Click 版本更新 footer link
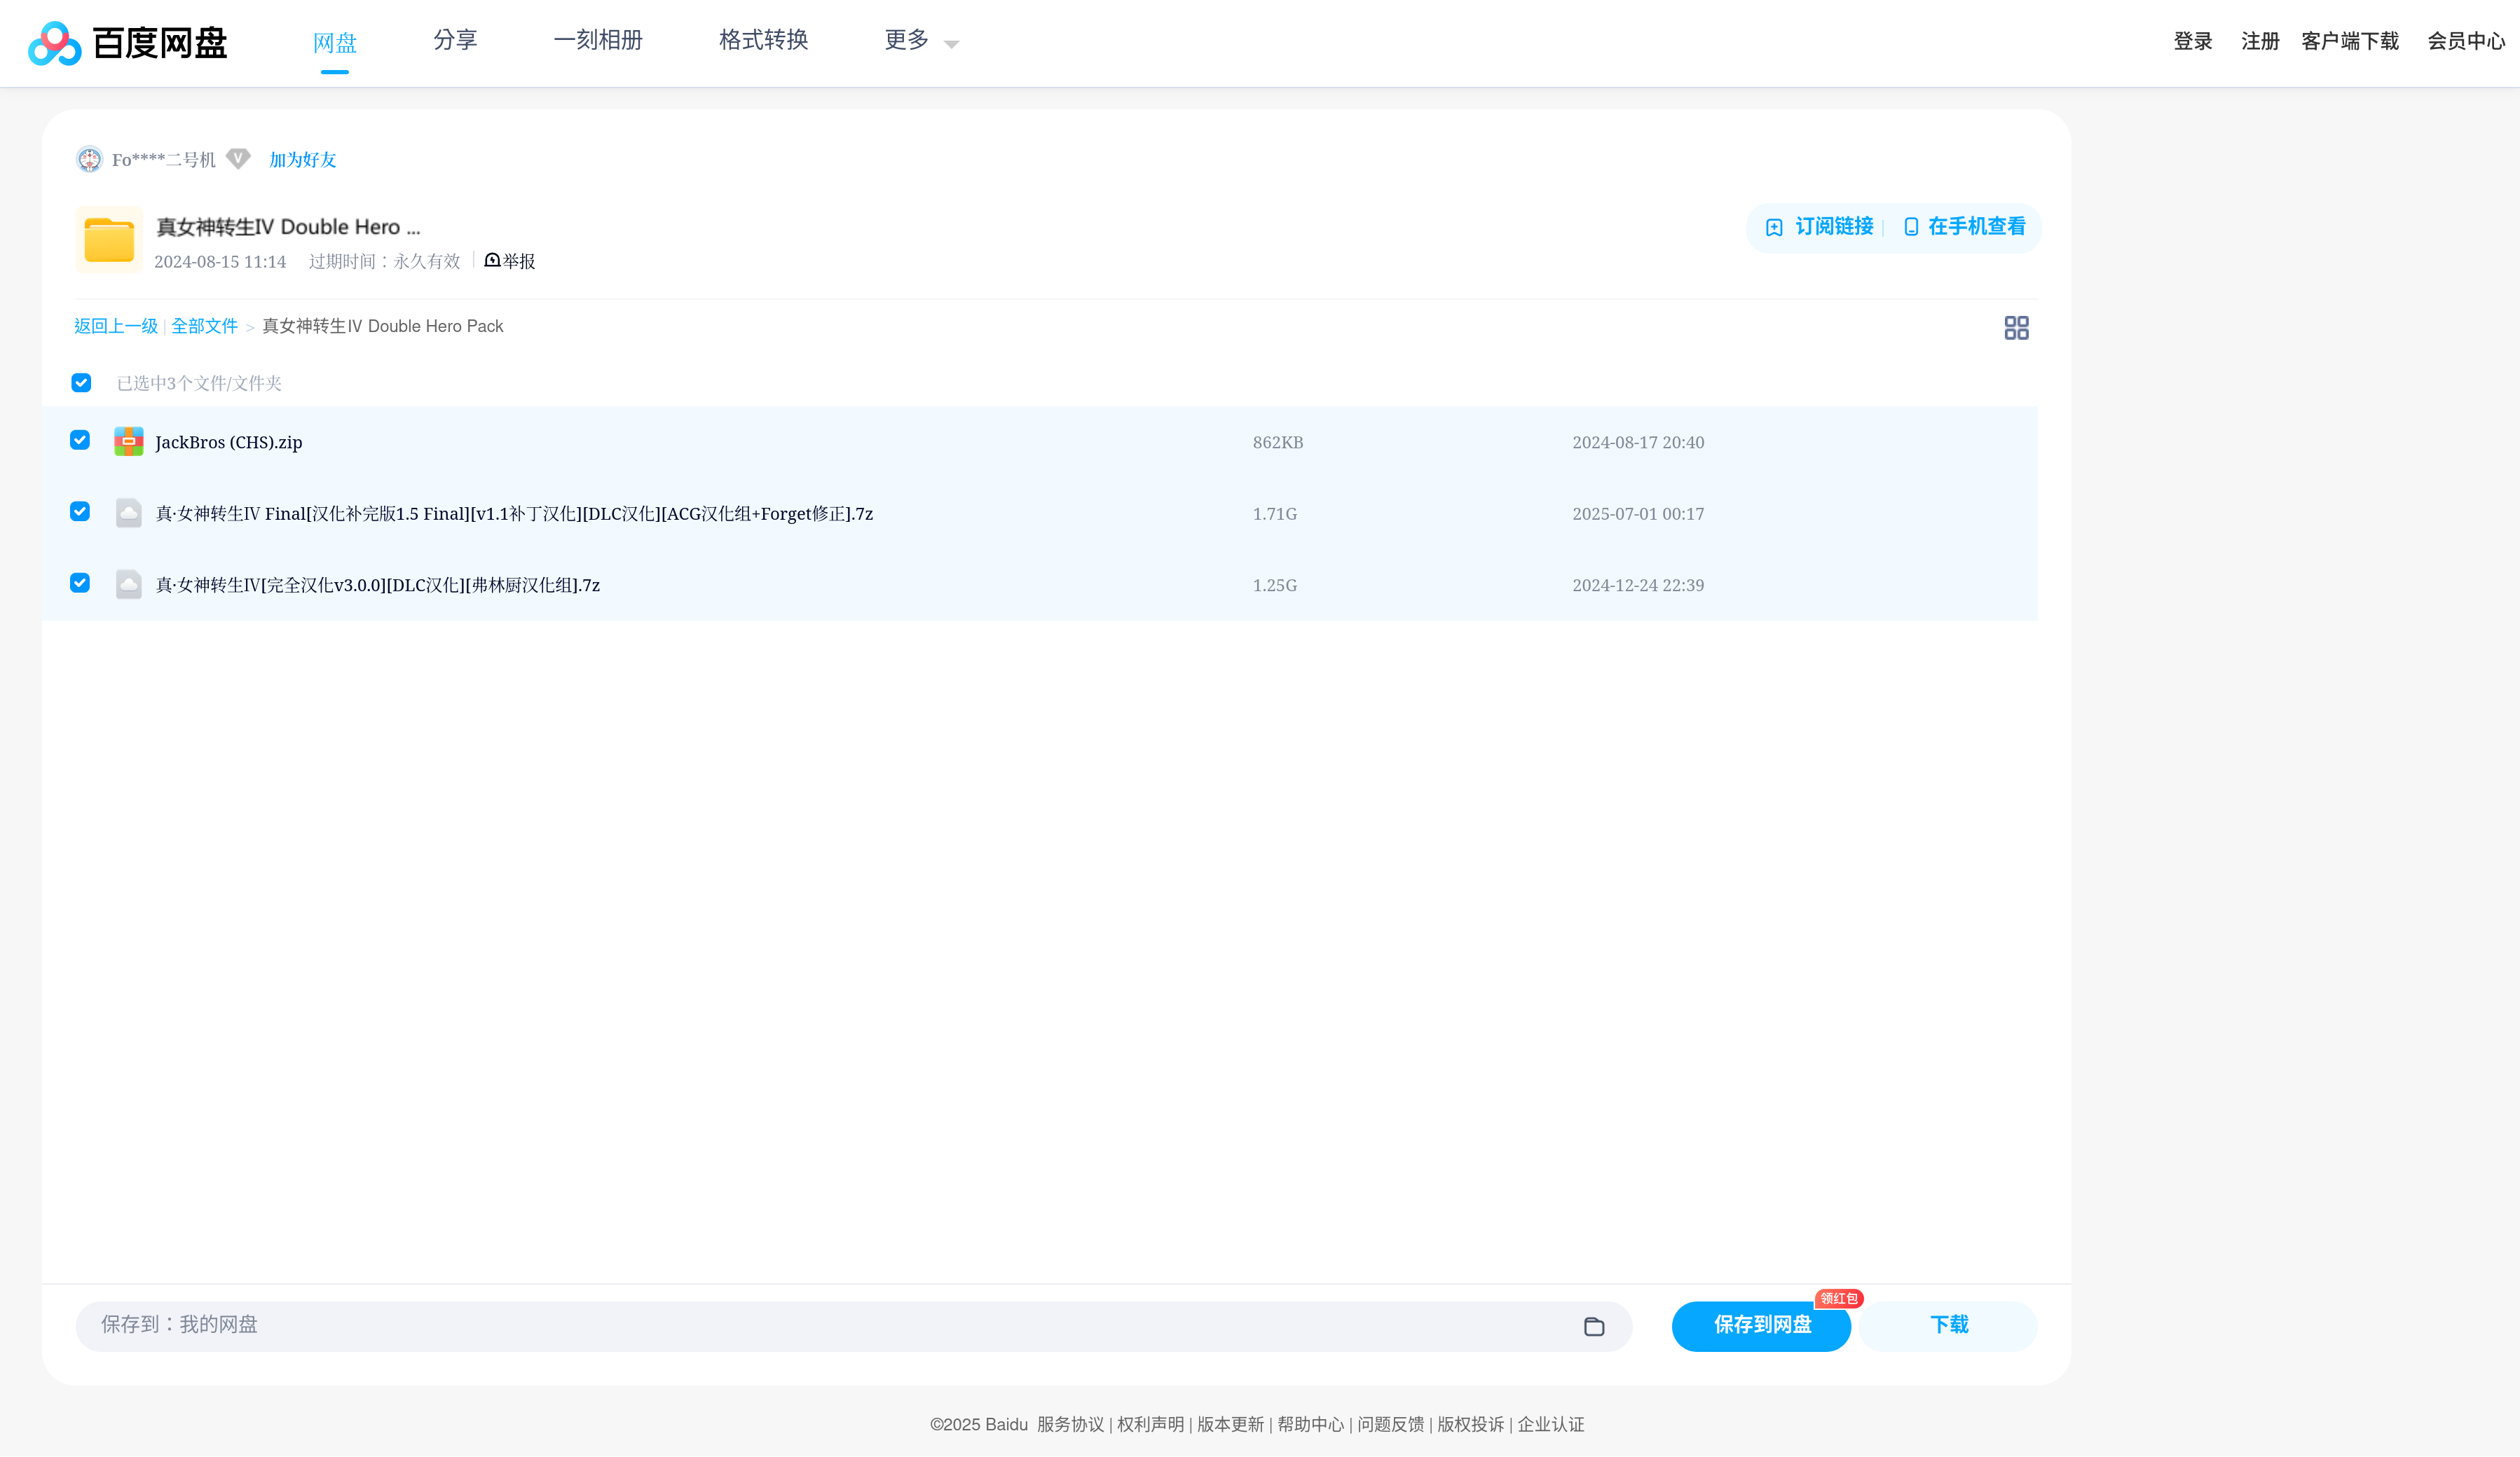 pos(1230,1424)
